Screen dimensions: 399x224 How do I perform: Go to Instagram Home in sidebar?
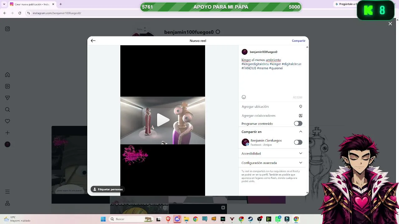(x=7, y=75)
